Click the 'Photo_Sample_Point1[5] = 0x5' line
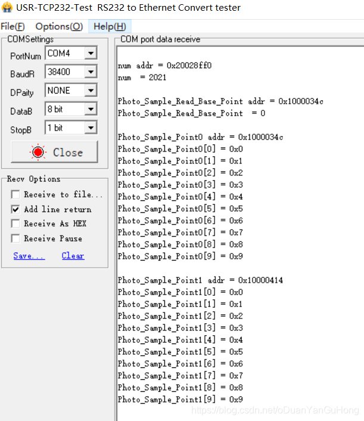Viewport: 364px width, 421px height. (181, 352)
